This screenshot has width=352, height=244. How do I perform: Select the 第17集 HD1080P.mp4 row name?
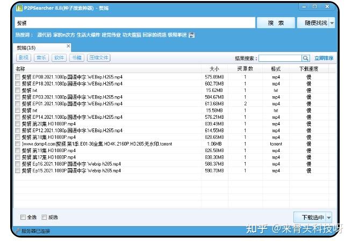point(49,157)
